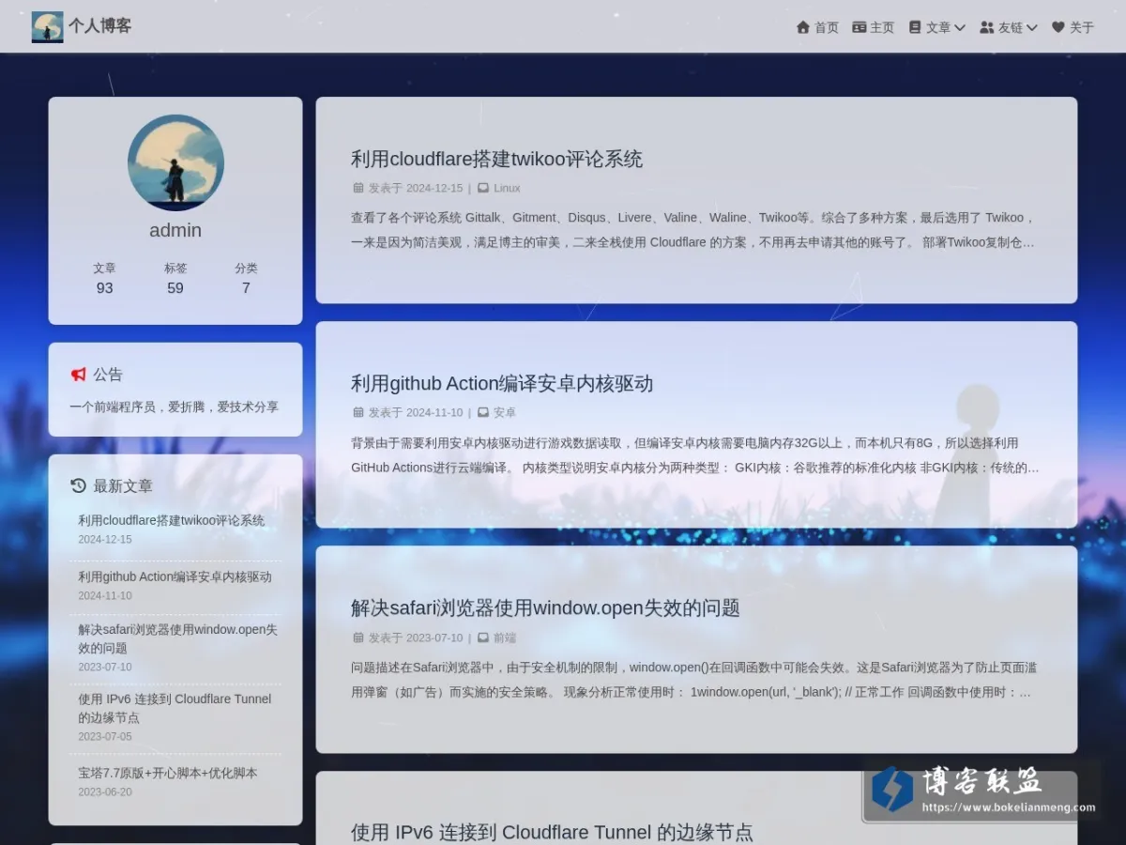This screenshot has height=845, width=1126.
Task: Open post title 利用github Action编译安卓内核驱动 in main list
Action: pos(502,383)
